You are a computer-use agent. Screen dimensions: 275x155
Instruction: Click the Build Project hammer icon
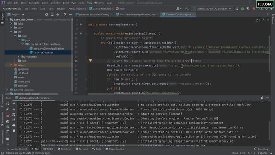186,9
